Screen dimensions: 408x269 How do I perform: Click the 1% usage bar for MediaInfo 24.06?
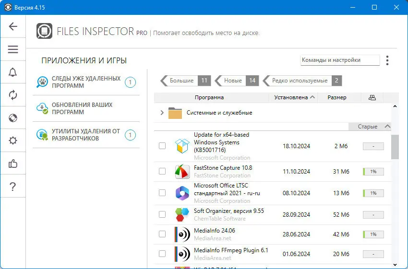point(373,234)
